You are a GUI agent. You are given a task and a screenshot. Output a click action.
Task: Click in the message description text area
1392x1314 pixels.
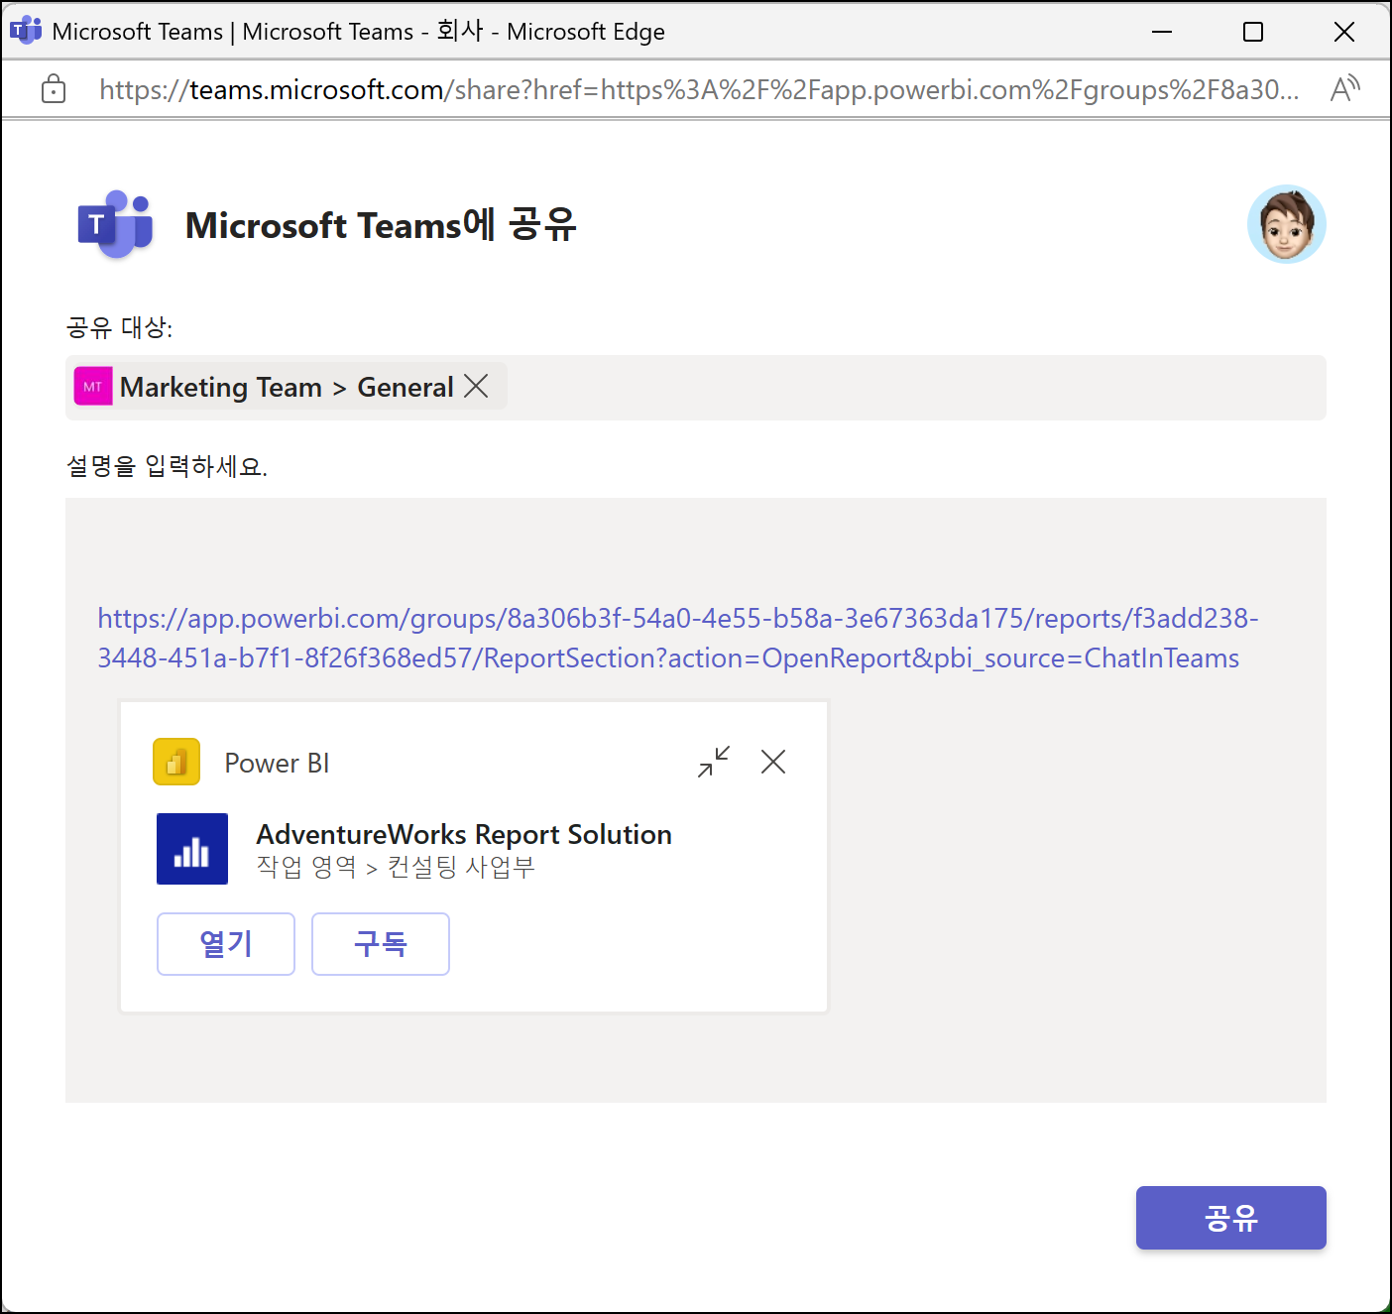pos(696,800)
